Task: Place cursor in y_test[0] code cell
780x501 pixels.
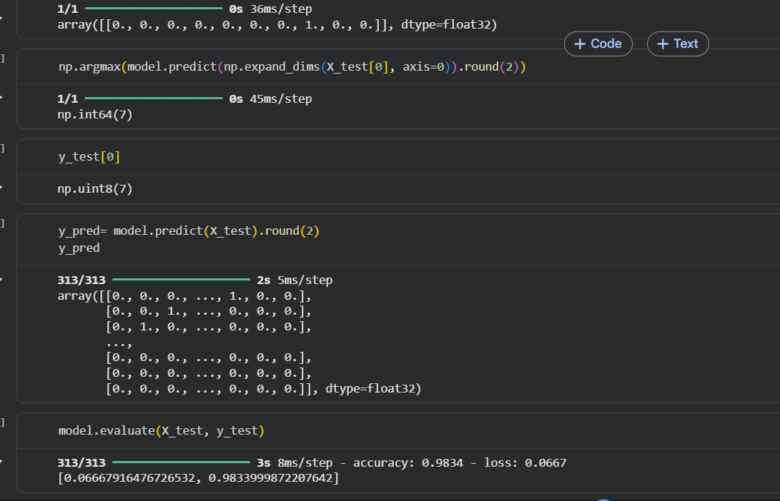Action: point(89,157)
